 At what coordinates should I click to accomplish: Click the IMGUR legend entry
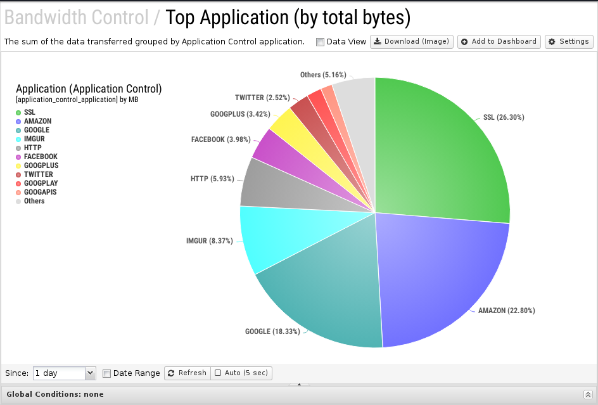click(30, 139)
